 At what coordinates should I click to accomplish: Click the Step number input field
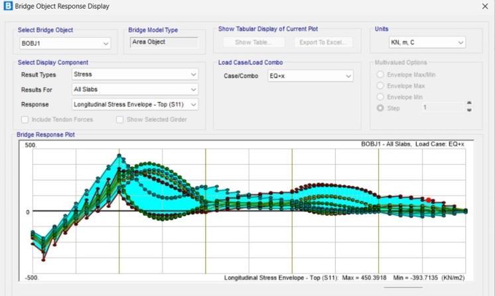click(443, 107)
